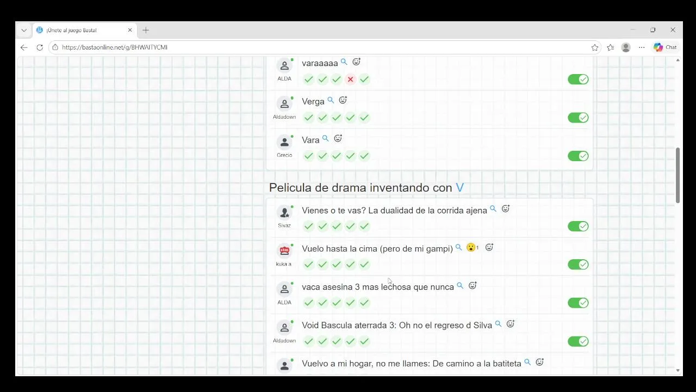Click the page vertical scrollbar thumb
Screen dimensions: 696x392
pyautogui.click(x=678, y=175)
